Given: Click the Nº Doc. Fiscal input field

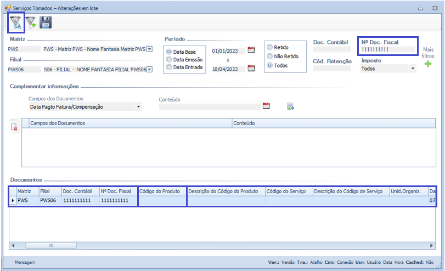Looking at the screenshot, I should tap(387, 49).
